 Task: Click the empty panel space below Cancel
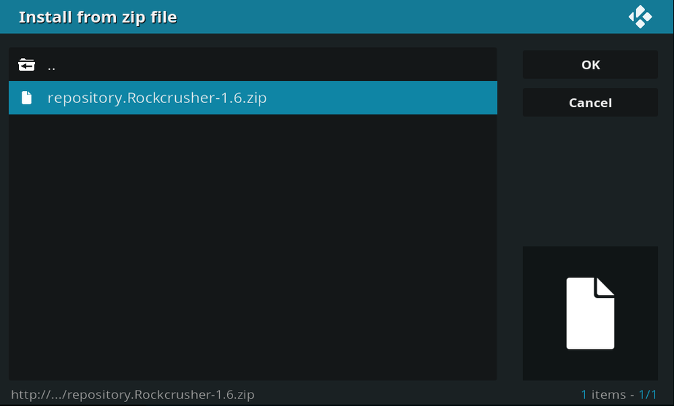pyautogui.click(x=590, y=180)
